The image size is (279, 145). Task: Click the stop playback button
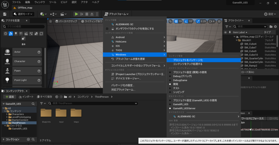[87, 14]
